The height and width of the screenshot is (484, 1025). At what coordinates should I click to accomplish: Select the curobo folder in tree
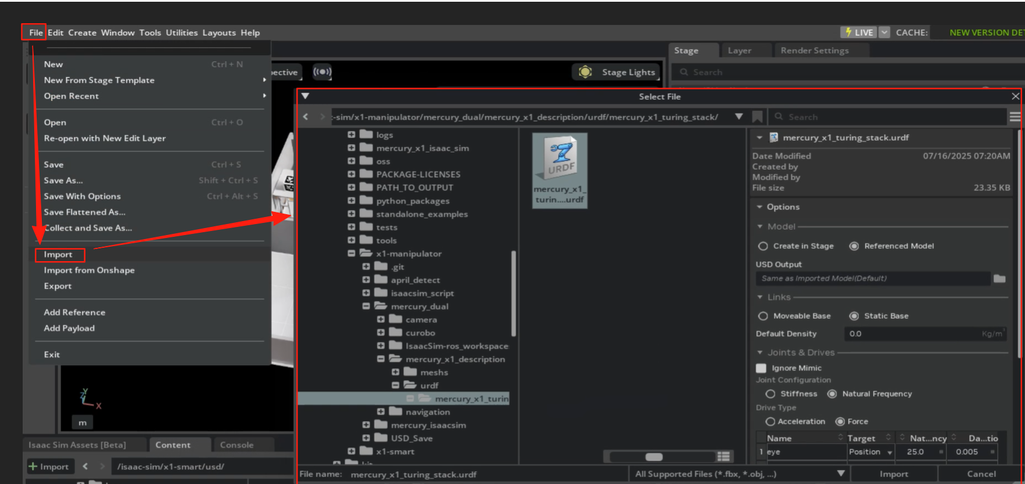pyautogui.click(x=420, y=333)
